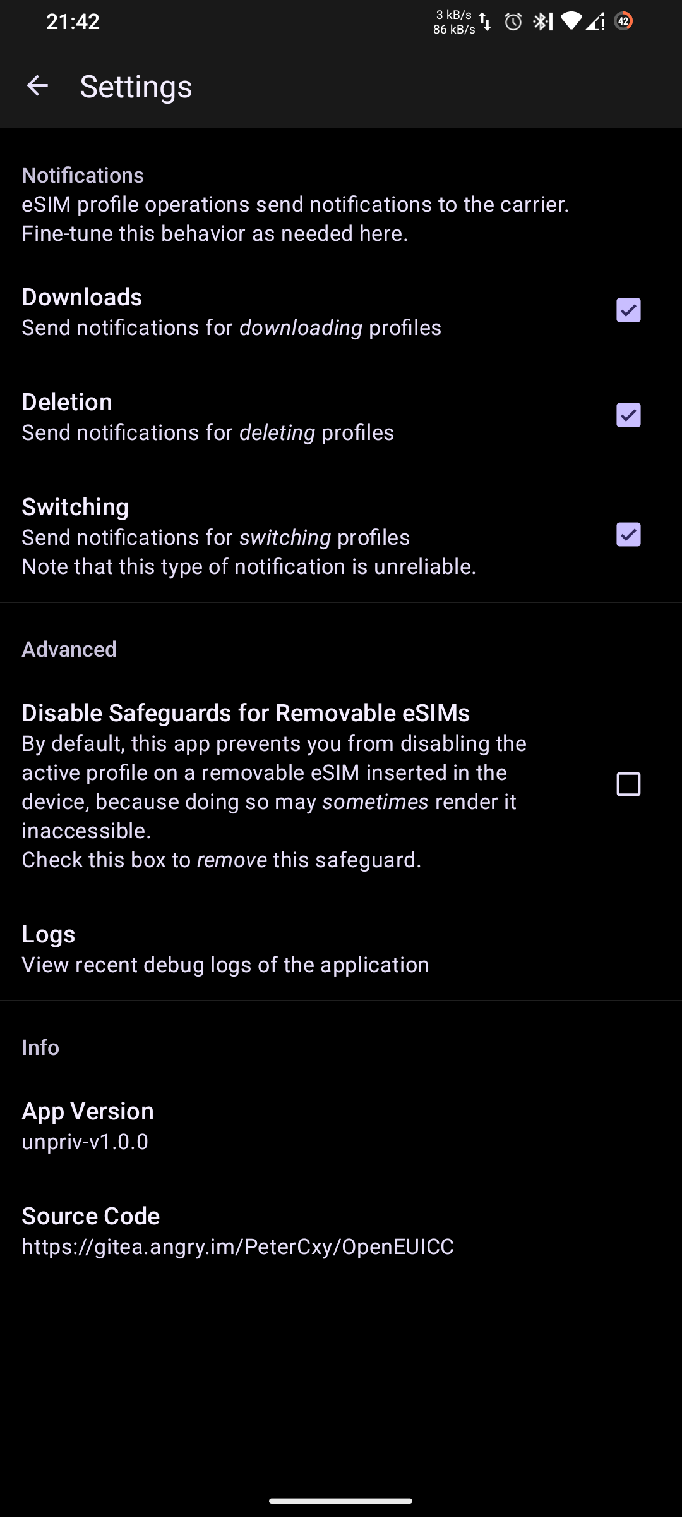Viewport: 682px width, 1517px height.
Task: Tap the App Version entry
Action: [88, 1126]
